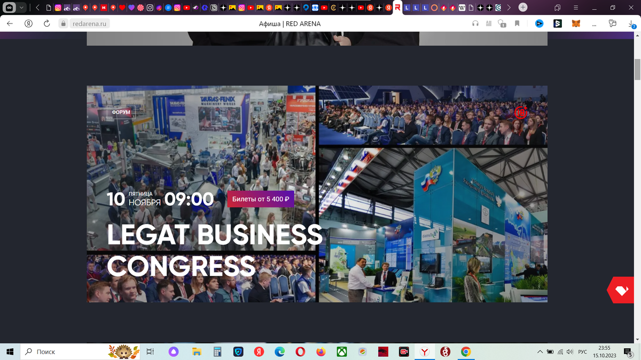Viewport: 641px width, 360px height.
Task: Show hidden system tray icons
Action: click(x=540, y=351)
